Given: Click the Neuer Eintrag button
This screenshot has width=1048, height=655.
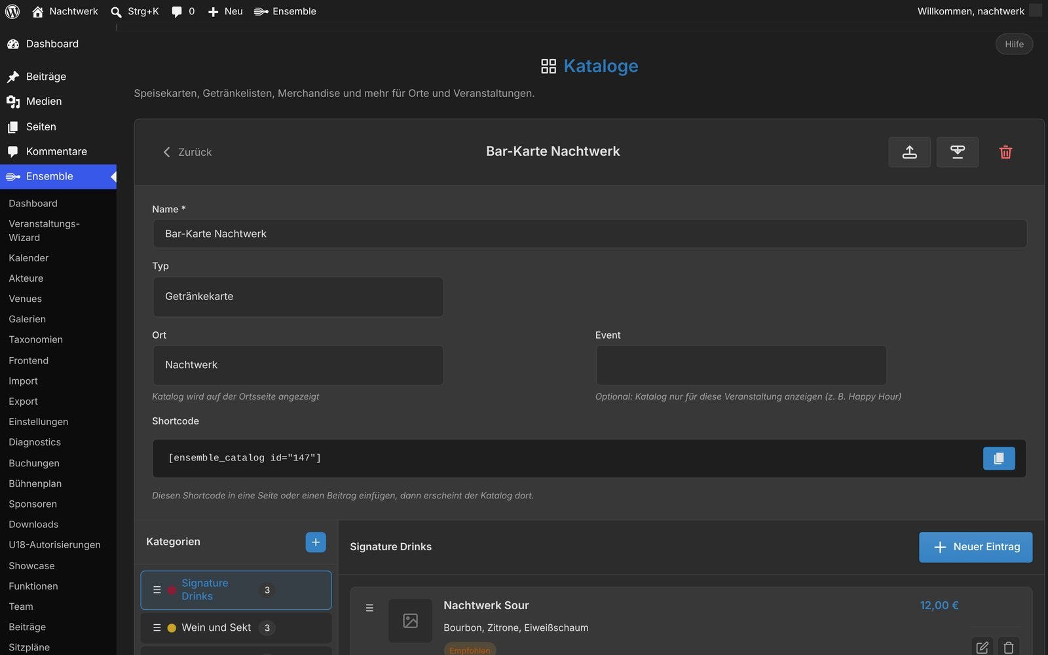Looking at the screenshot, I should 975,547.
